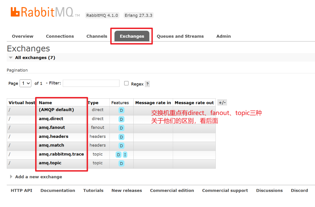The height and width of the screenshot is (207, 315).
Task: Switch to the Overview tab
Action: (23, 36)
